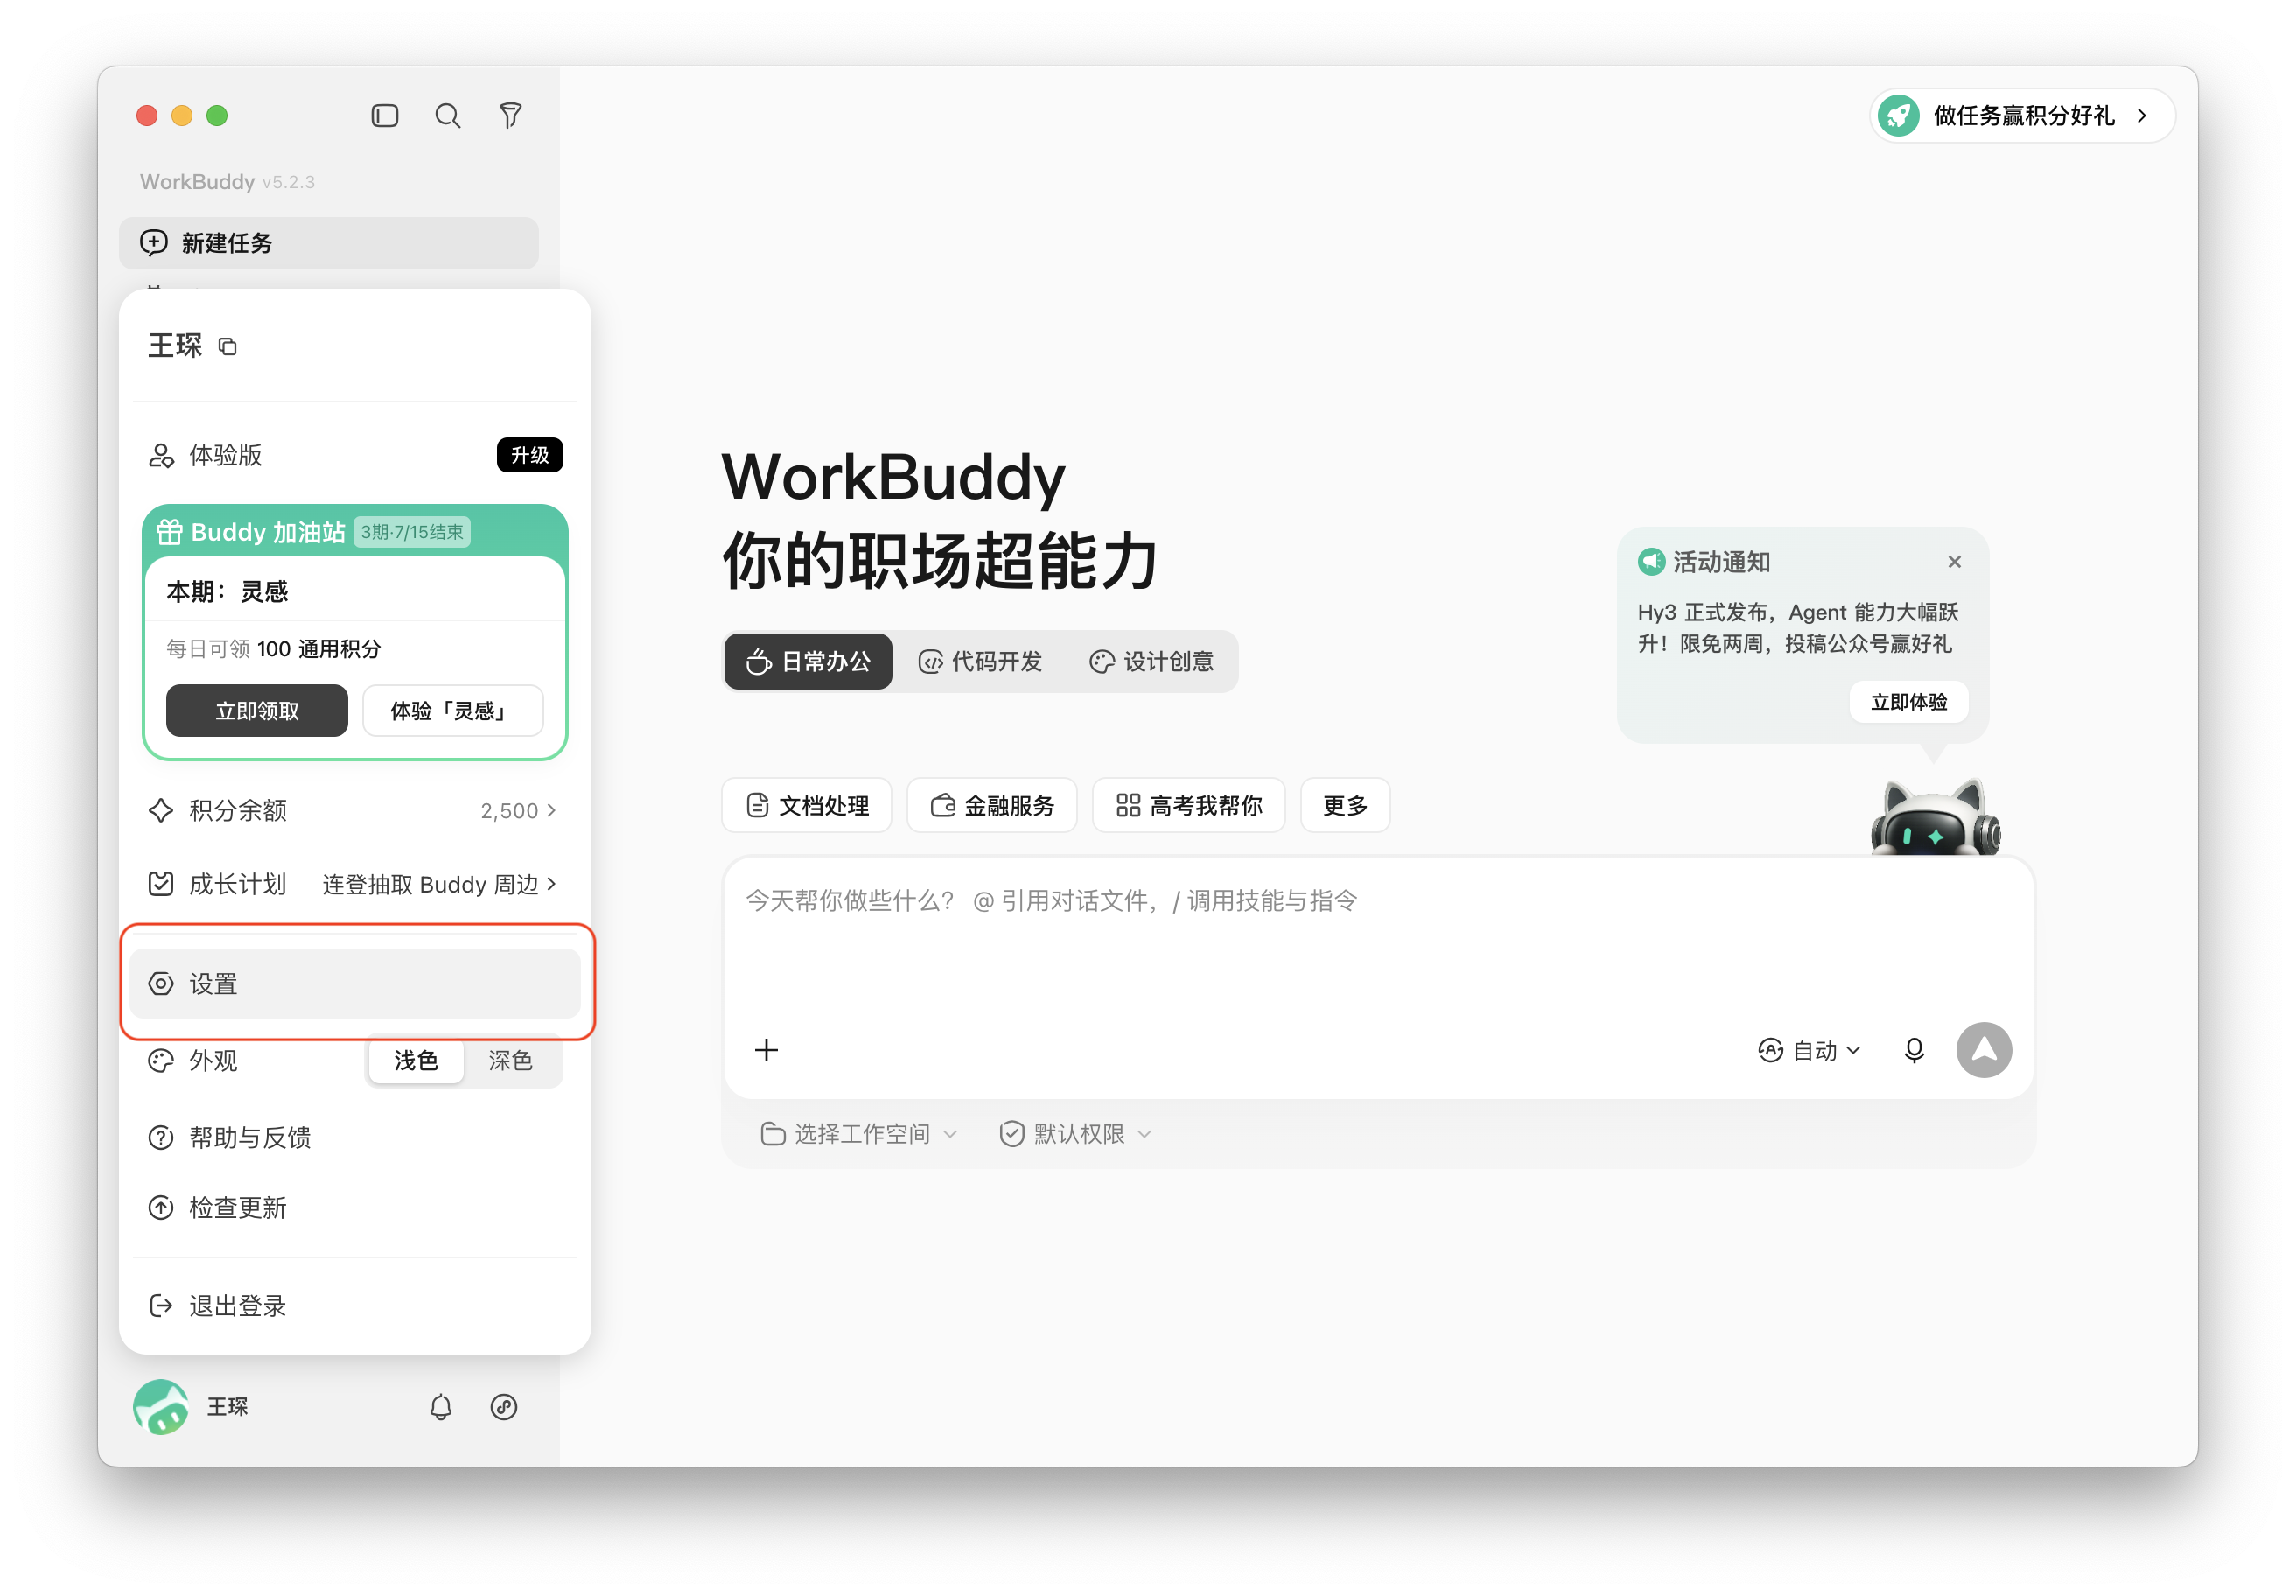
Task: Click the 王琛 avatar at bottom
Action: (x=161, y=1407)
